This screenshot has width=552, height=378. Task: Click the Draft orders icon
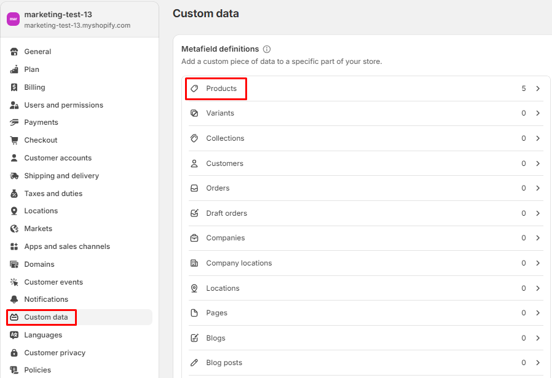pos(194,213)
